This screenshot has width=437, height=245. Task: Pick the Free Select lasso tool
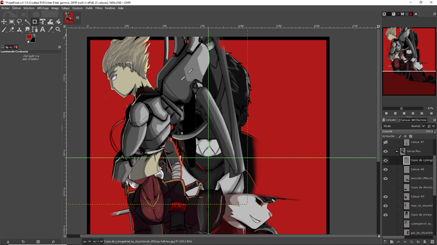[19, 22]
